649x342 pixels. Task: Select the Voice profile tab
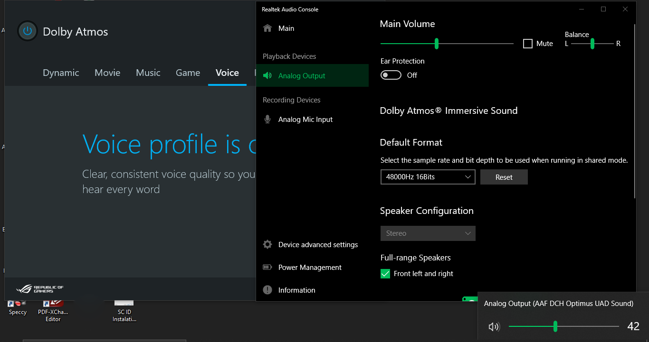click(x=227, y=73)
